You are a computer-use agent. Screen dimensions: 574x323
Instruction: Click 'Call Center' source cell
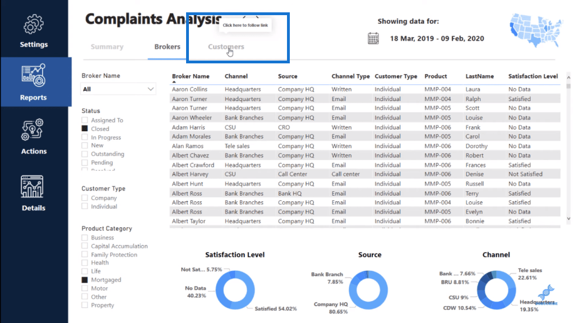tap(293, 174)
